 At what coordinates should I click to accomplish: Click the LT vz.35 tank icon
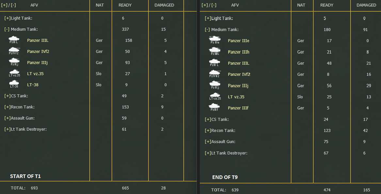point(14,73)
